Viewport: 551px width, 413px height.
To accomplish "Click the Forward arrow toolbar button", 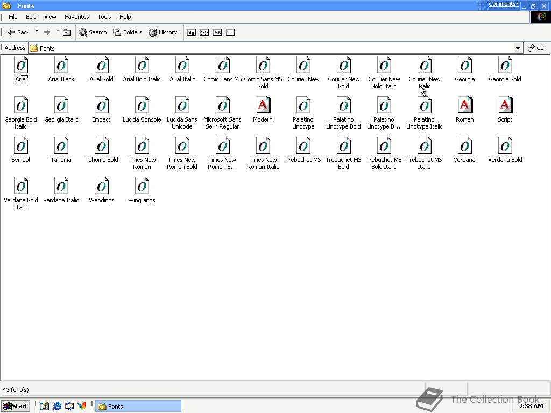I will tap(47, 32).
